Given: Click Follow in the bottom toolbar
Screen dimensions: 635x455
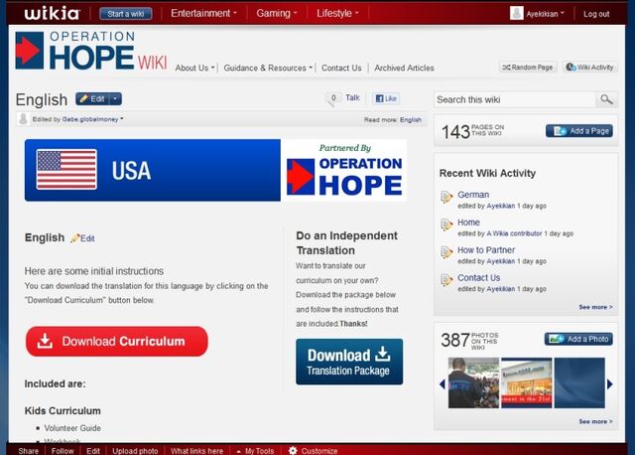Looking at the screenshot, I should click(63, 451).
